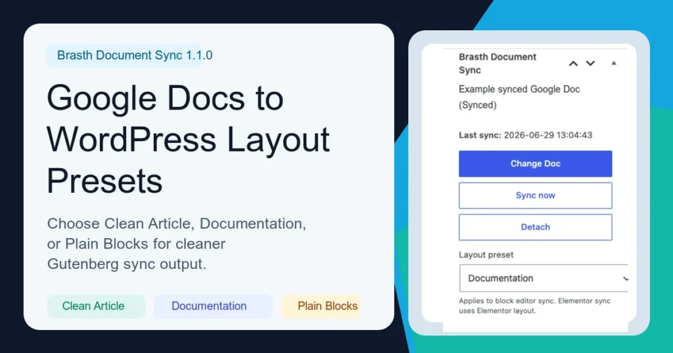
Task: Detach the synced Google Doc
Action: (535, 227)
